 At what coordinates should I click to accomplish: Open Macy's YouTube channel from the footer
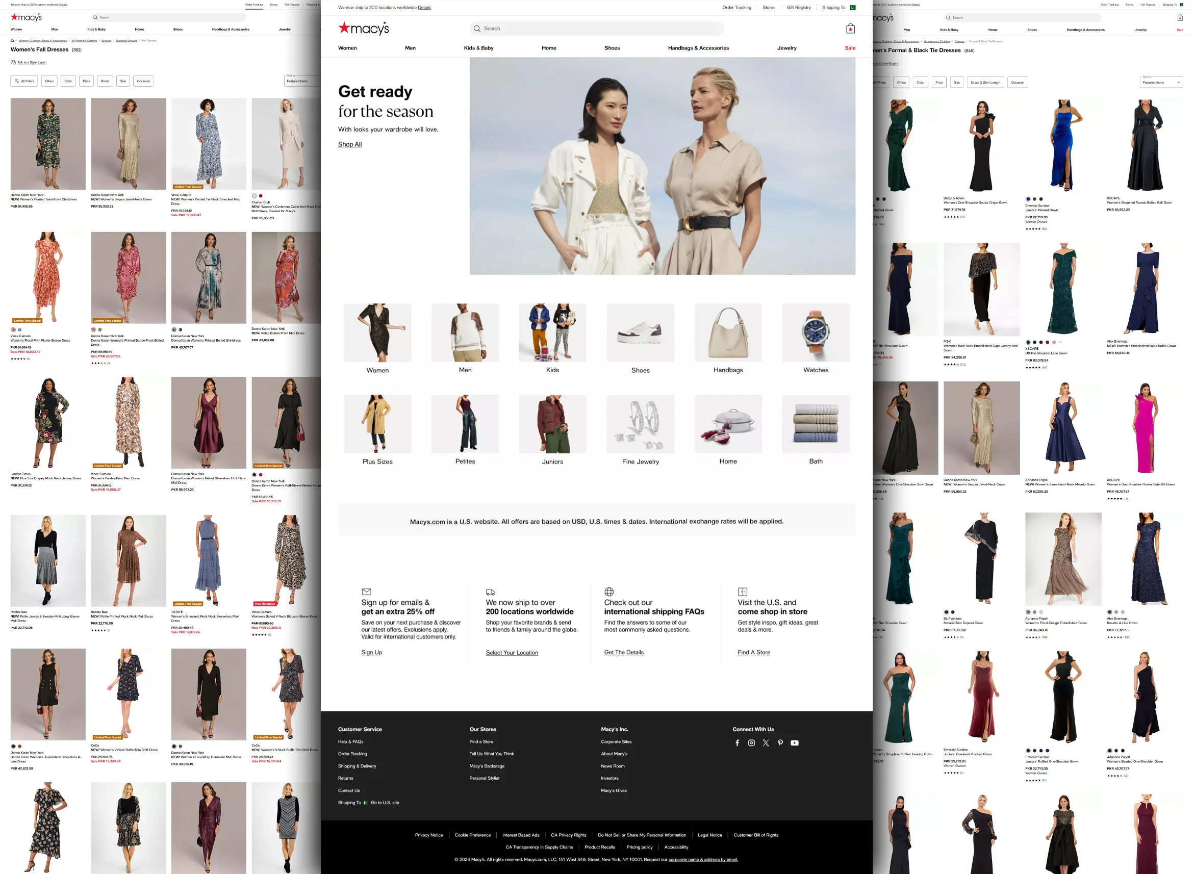coord(795,743)
